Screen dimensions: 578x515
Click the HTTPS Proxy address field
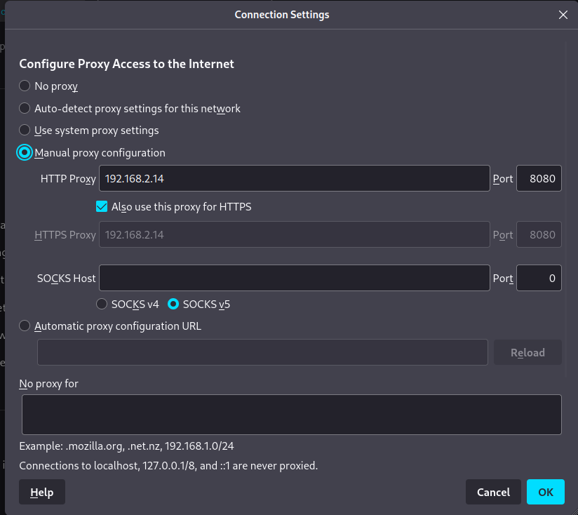pos(294,234)
